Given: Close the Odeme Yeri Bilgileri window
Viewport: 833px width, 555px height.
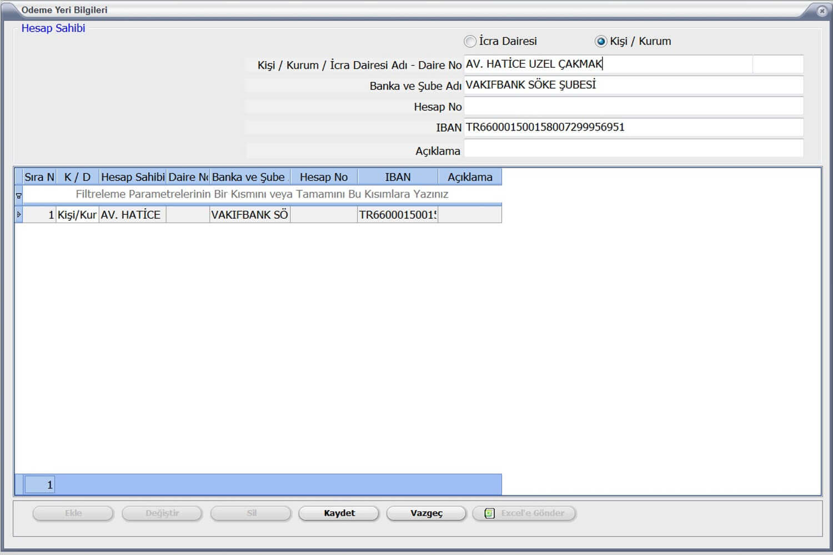Looking at the screenshot, I should tap(822, 11).
